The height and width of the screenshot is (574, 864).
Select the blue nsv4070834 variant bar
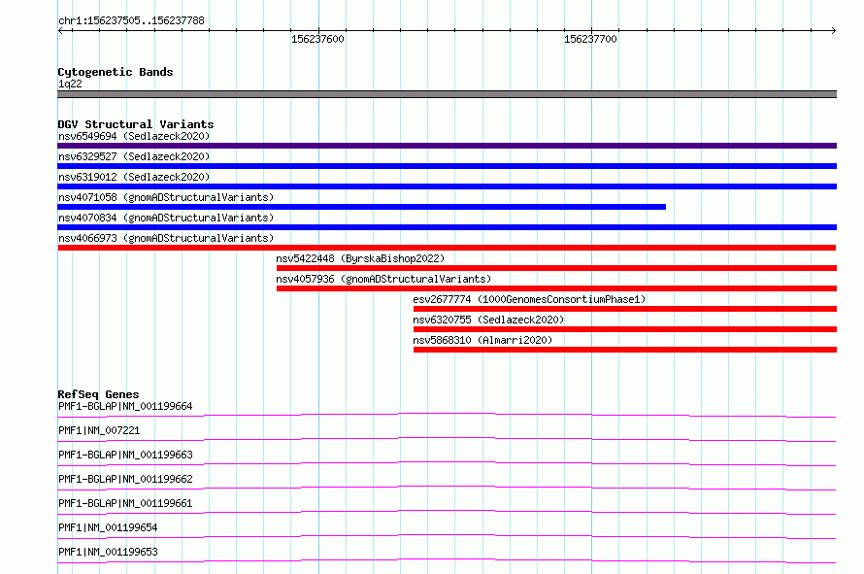point(447,227)
